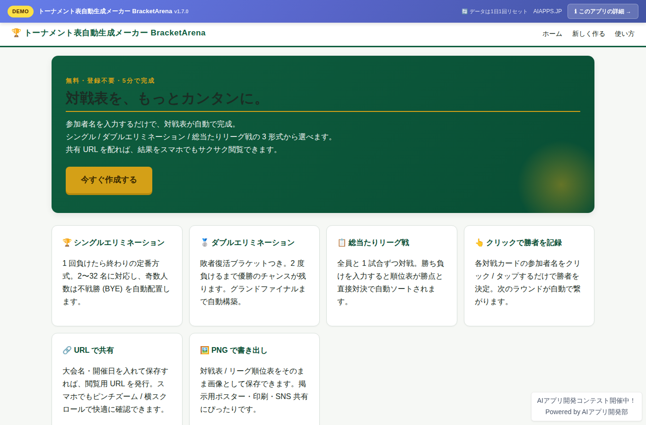Click description starting 各対戦カードの参加者名をクリック

[x=528, y=282]
